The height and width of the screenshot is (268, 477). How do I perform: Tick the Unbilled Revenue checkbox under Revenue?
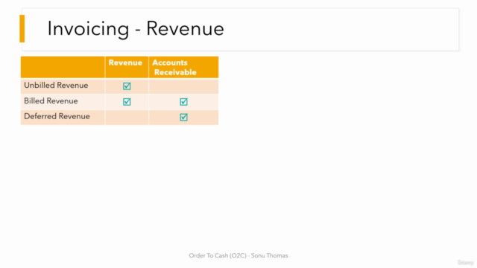pyautogui.click(x=127, y=86)
